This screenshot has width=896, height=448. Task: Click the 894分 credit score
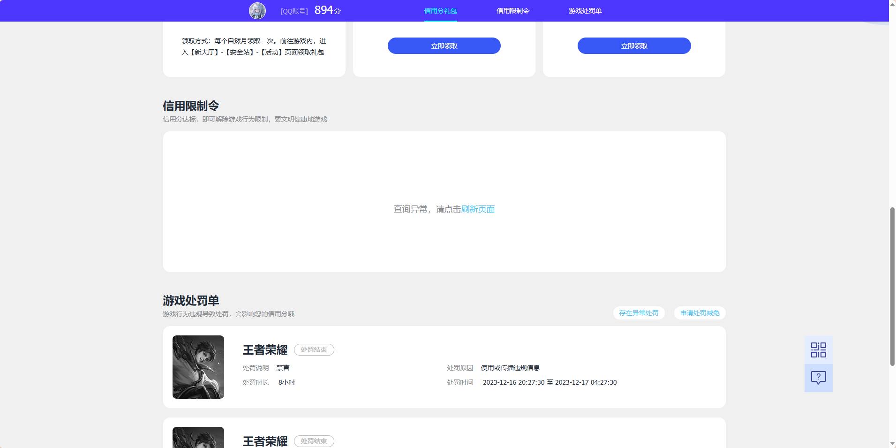pos(327,10)
